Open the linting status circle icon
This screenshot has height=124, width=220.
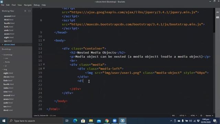(x=201, y=115)
